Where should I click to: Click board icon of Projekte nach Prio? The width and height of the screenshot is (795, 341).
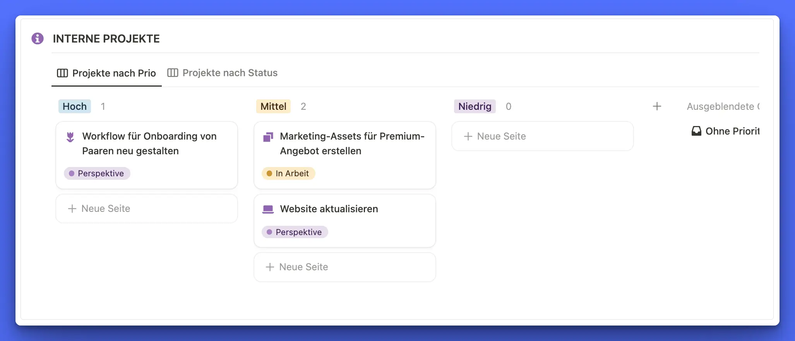tap(62, 73)
